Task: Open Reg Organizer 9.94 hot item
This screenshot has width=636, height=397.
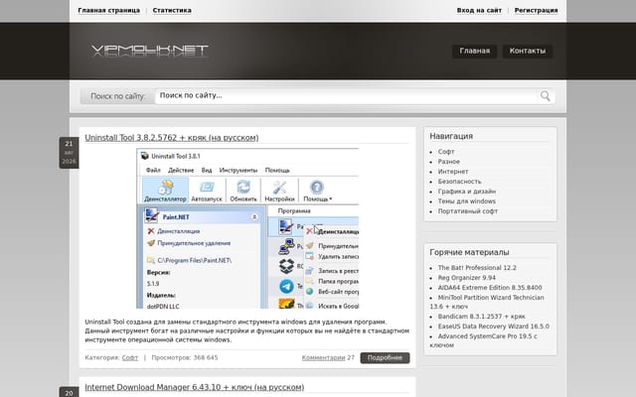Action: [466, 278]
